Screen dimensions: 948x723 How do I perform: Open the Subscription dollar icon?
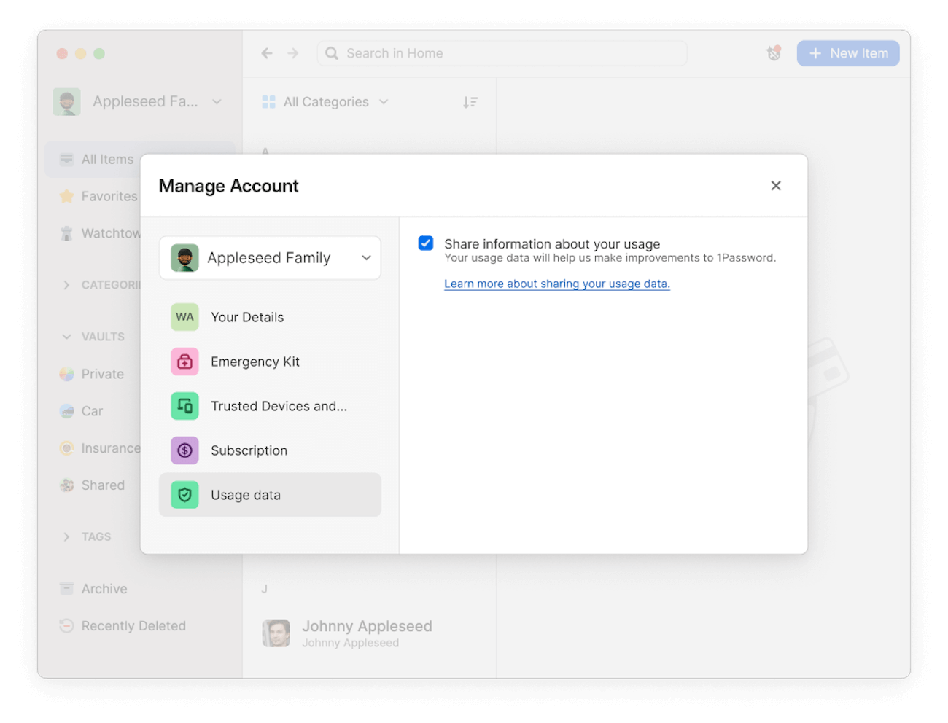point(184,450)
